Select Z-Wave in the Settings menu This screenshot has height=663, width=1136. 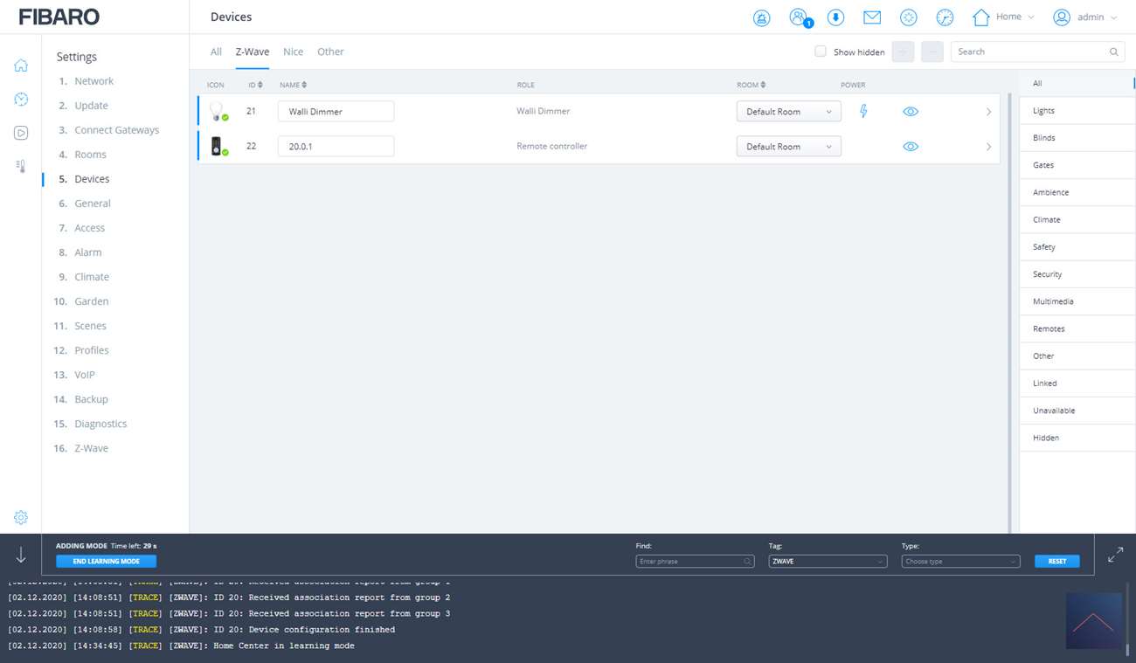[91, 448]
